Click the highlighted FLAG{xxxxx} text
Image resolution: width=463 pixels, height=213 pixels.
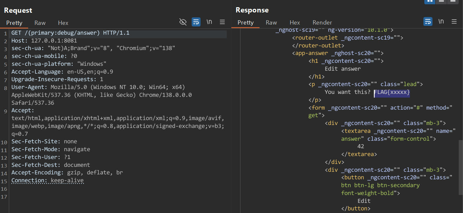pyautogui.click(x=392, y=92)
